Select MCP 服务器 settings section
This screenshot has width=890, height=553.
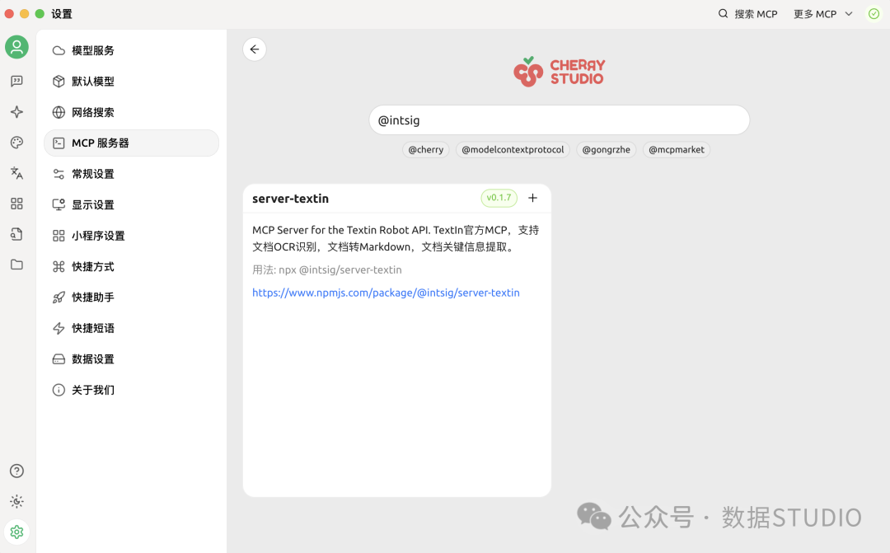[x=131, y=143]
